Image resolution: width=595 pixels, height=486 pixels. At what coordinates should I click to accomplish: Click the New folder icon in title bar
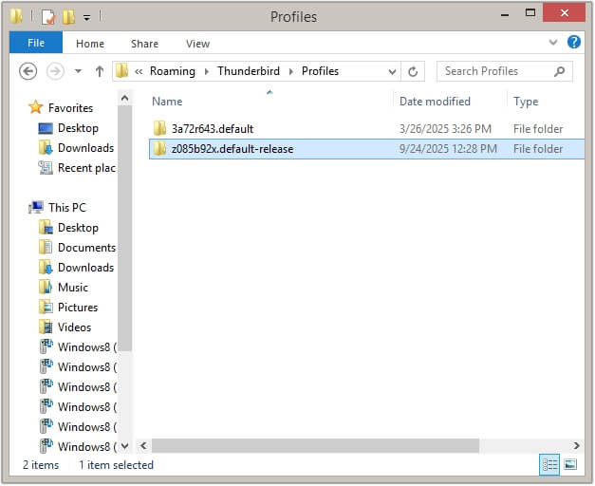68,17
